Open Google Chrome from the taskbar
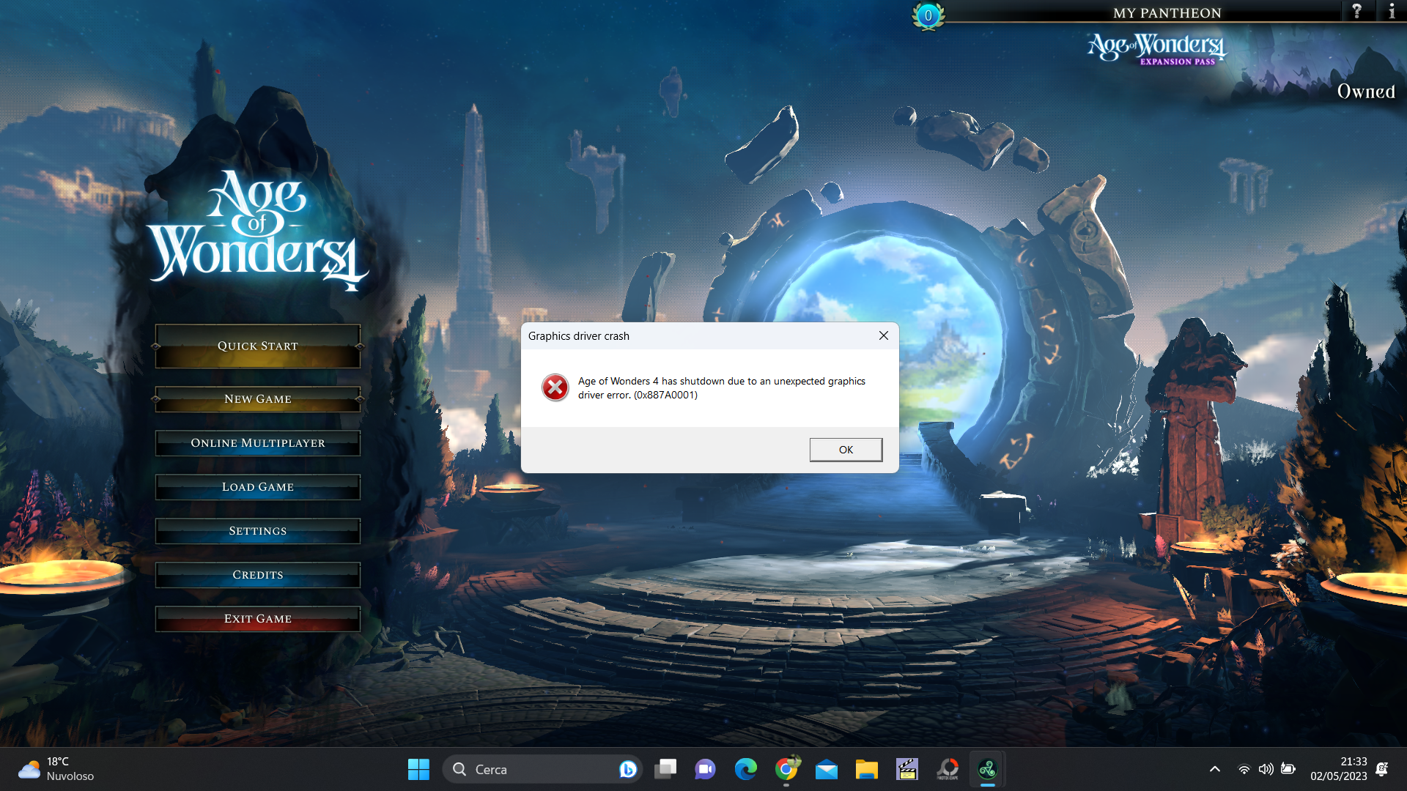Viewport: 1407px width, 791px height. tap(786, 769)
